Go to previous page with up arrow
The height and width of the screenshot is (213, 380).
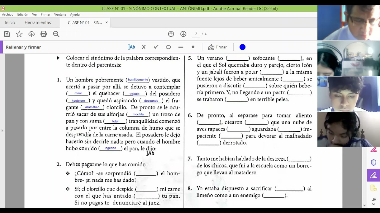pos(171,34)
